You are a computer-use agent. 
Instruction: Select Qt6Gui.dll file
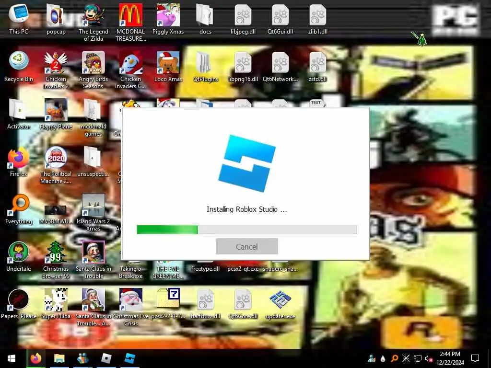pyautogui.click(x=280, y=19)
